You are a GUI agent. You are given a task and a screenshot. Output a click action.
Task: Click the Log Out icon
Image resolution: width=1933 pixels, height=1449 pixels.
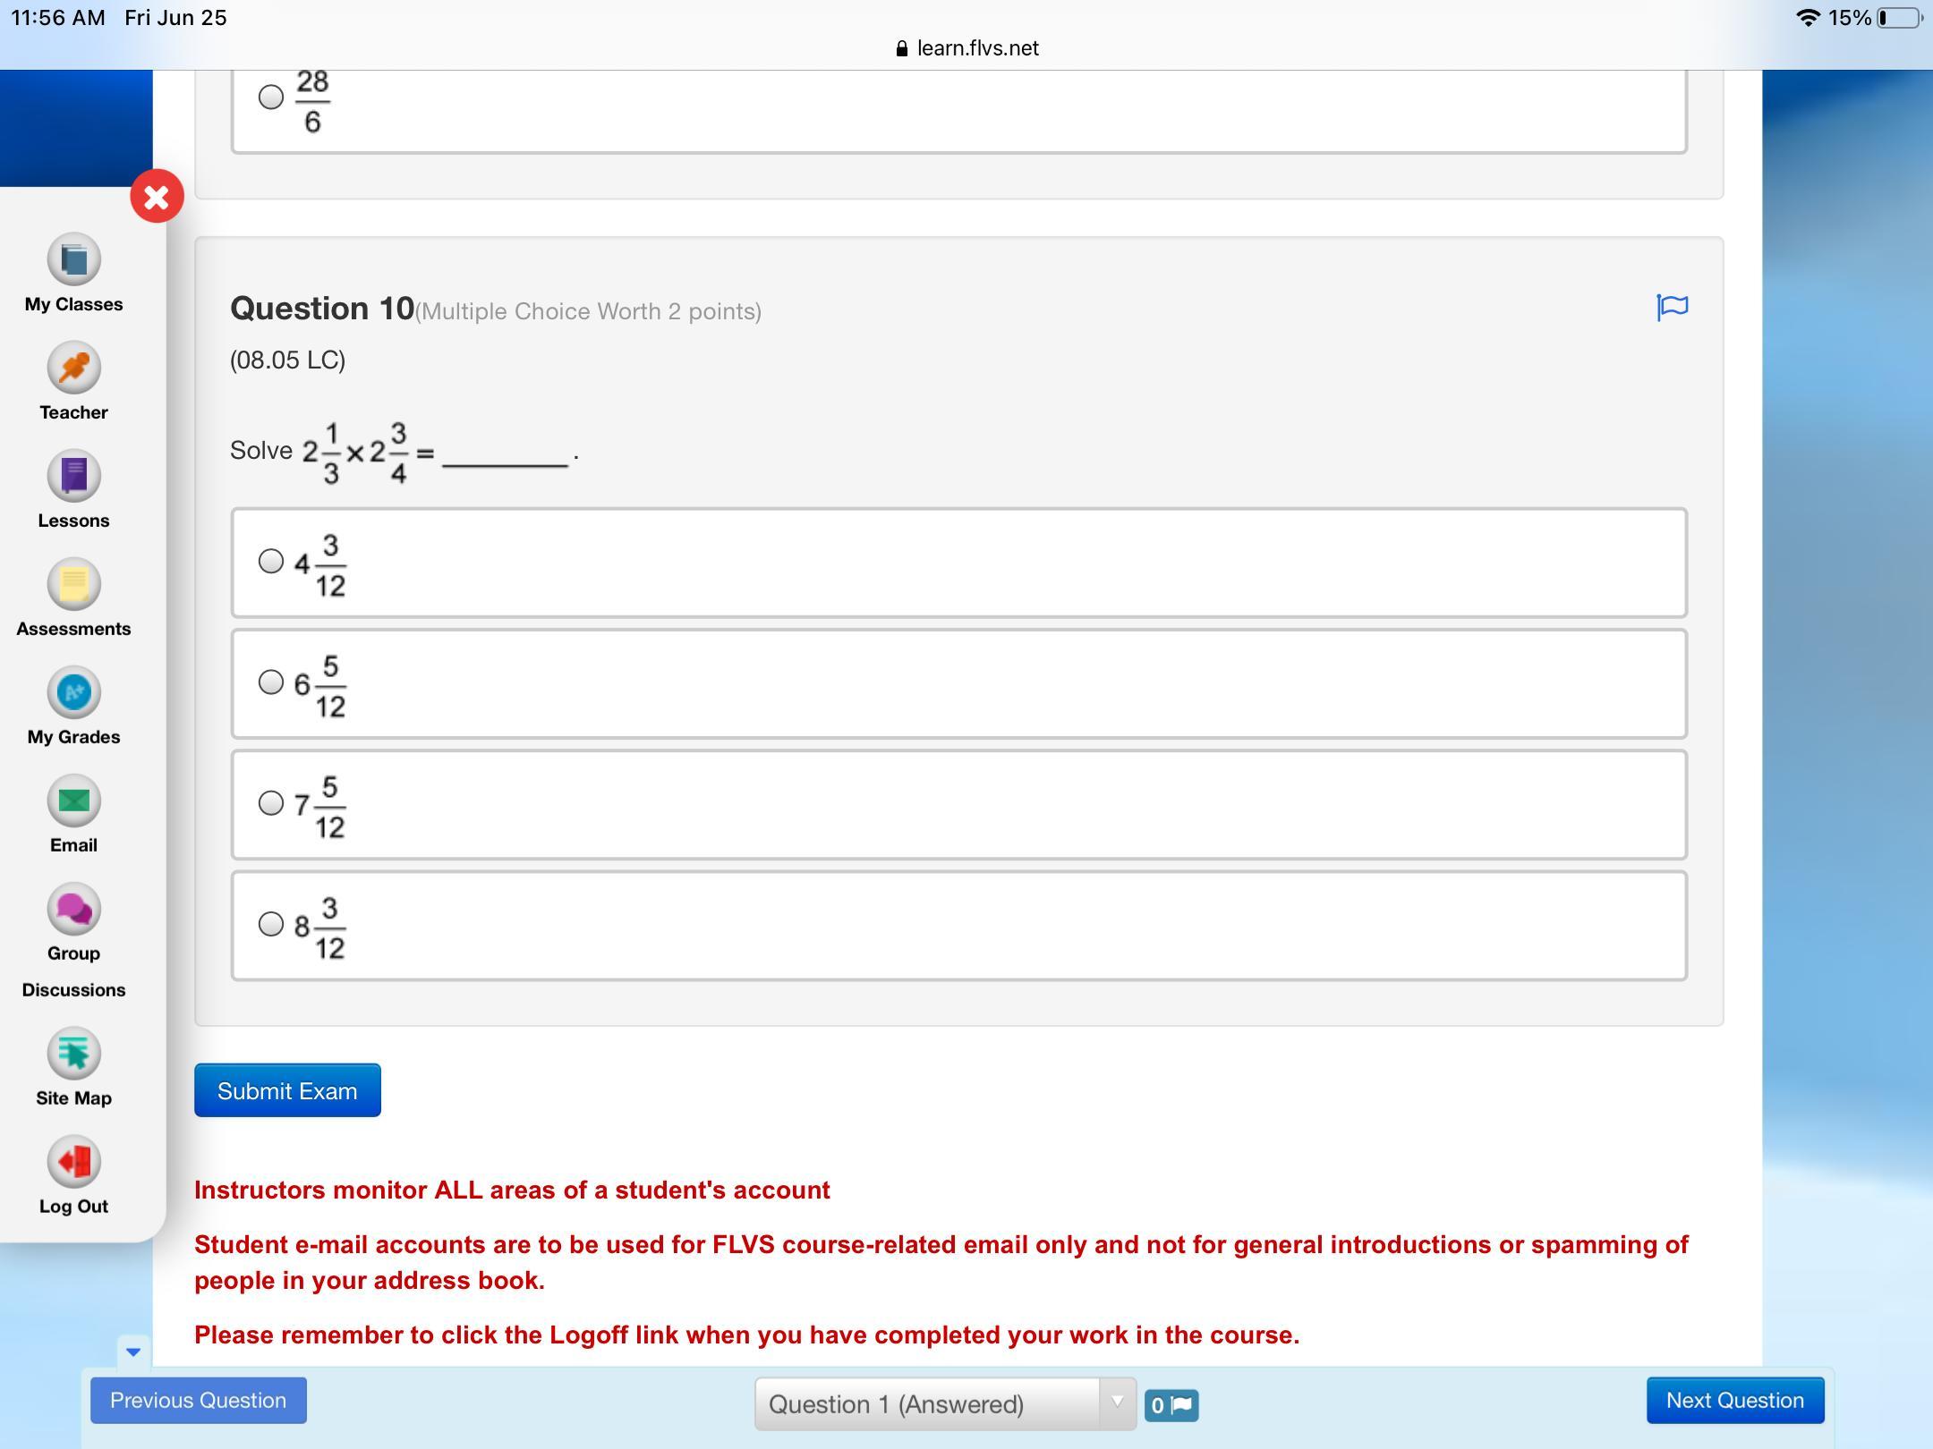(73, 1162)
